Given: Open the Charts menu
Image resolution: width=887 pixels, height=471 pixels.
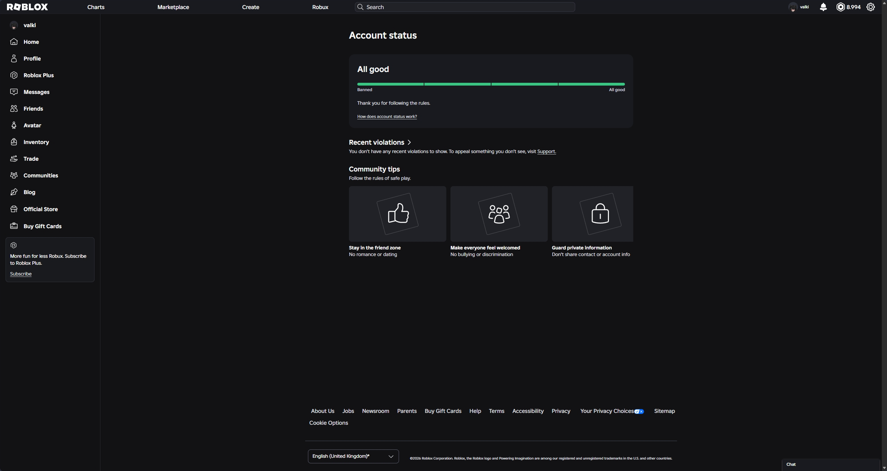Looking at the screenshot, I should point(96,7).
